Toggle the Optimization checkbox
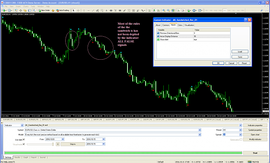This screenshot has height=163, width=270. point(241,140)
